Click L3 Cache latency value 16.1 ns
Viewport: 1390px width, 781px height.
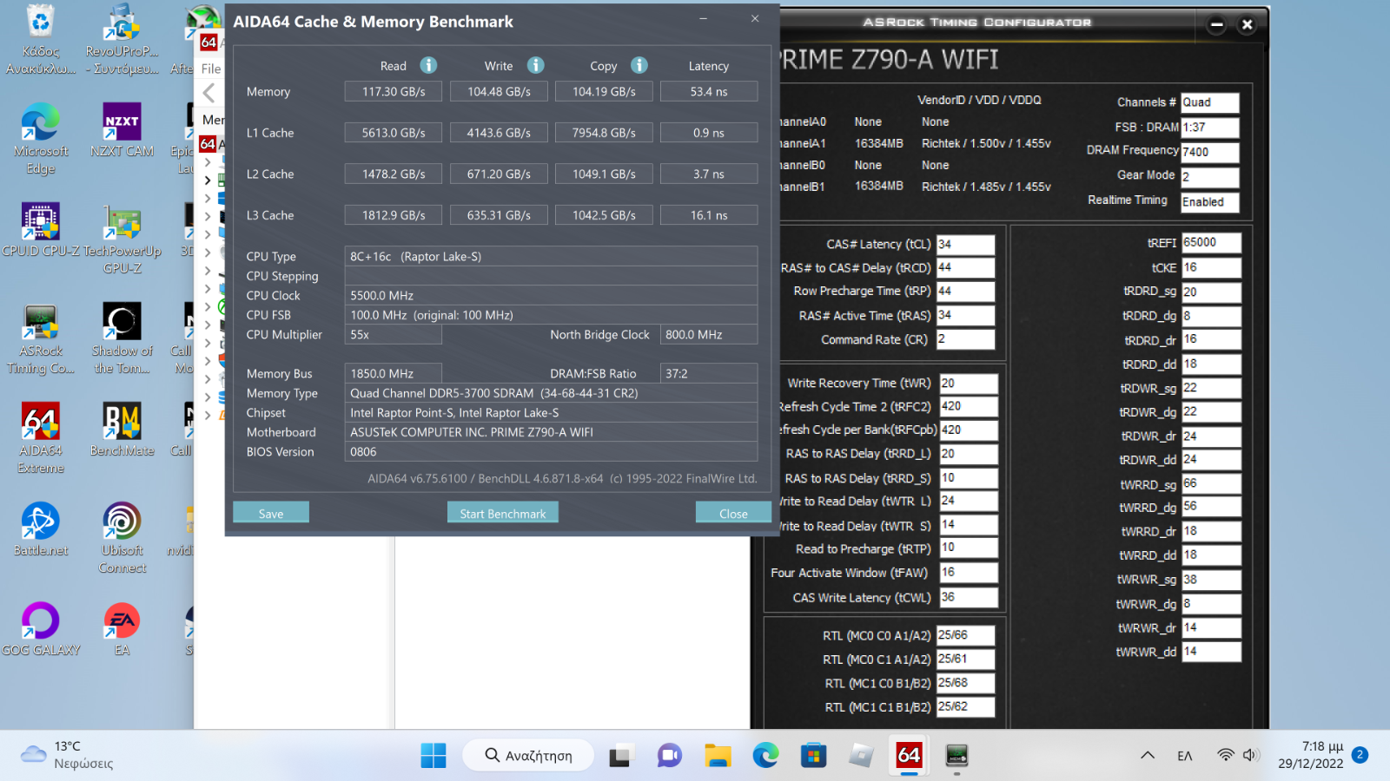(x=709, y=215)
